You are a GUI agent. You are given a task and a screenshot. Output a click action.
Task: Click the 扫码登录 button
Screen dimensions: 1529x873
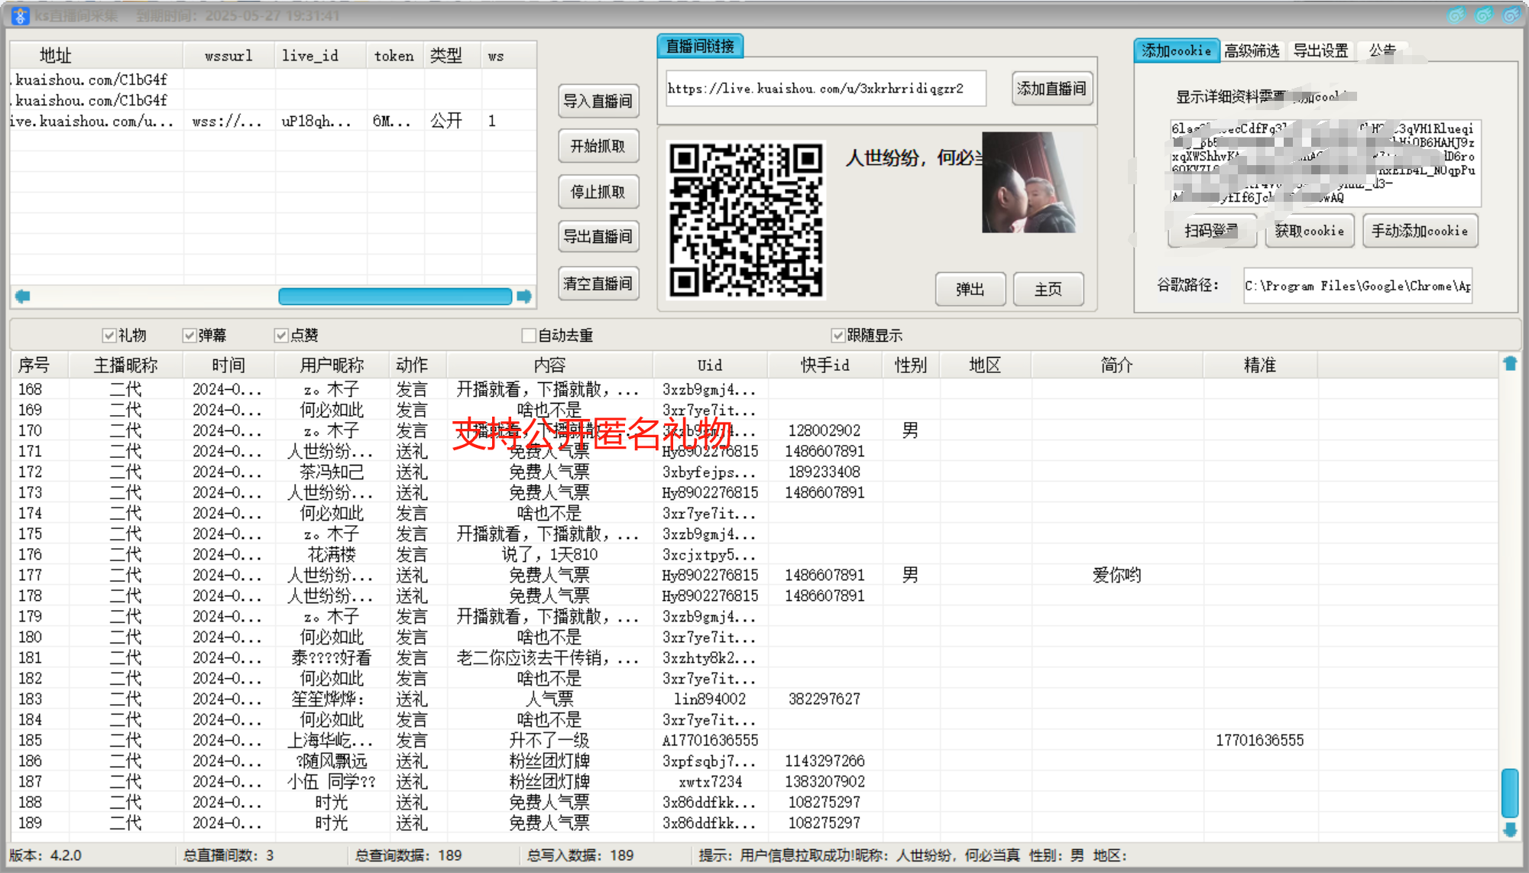1211,231
